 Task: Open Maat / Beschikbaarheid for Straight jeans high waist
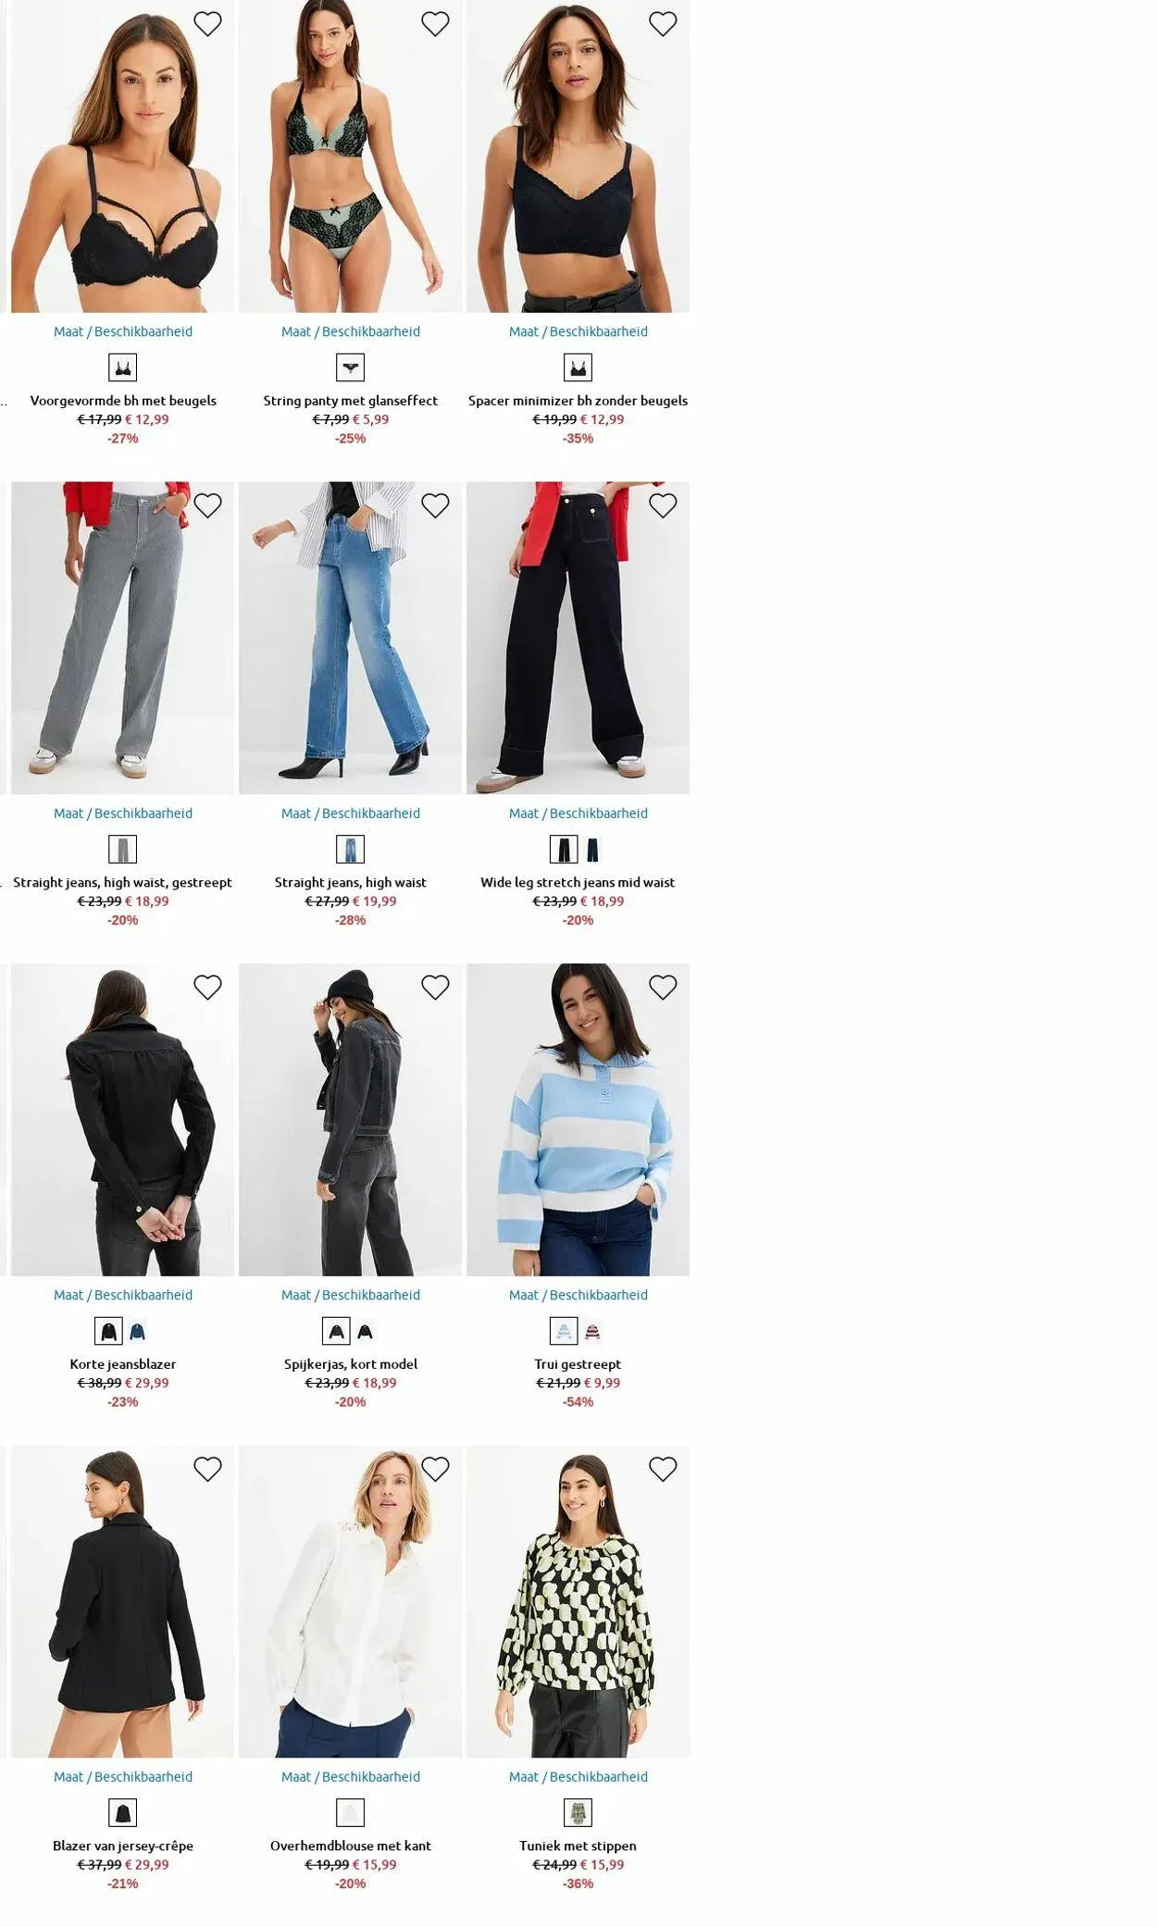point(351,814)
